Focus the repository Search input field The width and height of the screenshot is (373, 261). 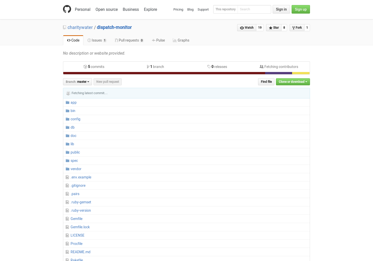(x=254, y=9)
